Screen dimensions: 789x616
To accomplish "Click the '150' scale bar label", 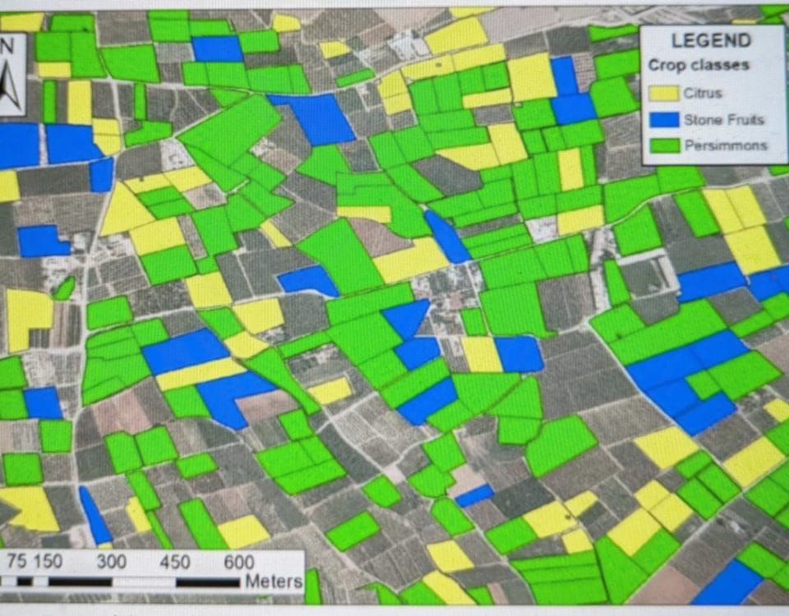I will pyautogui.click(x=48, y=561).
